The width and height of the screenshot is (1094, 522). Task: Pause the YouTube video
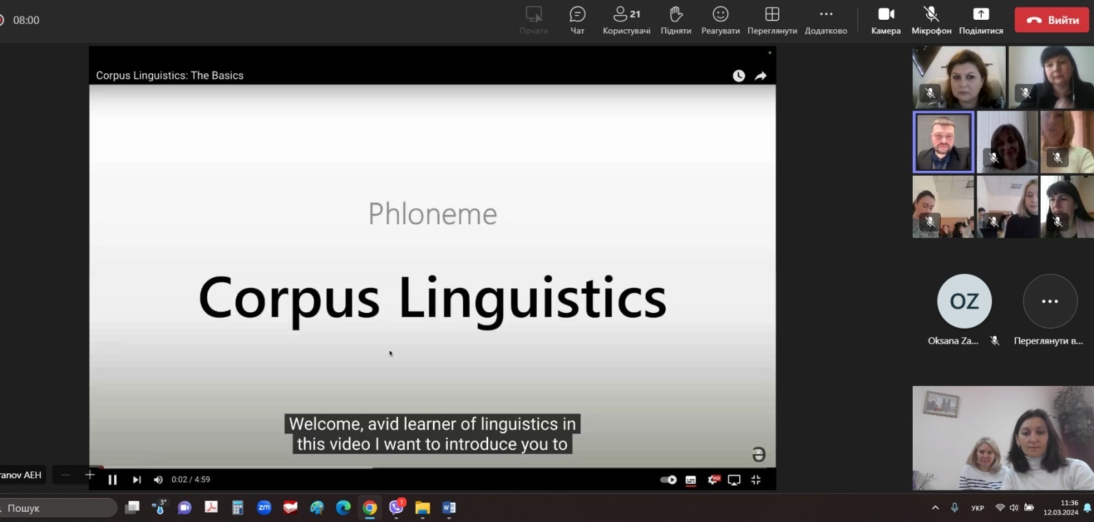point(113,480)
